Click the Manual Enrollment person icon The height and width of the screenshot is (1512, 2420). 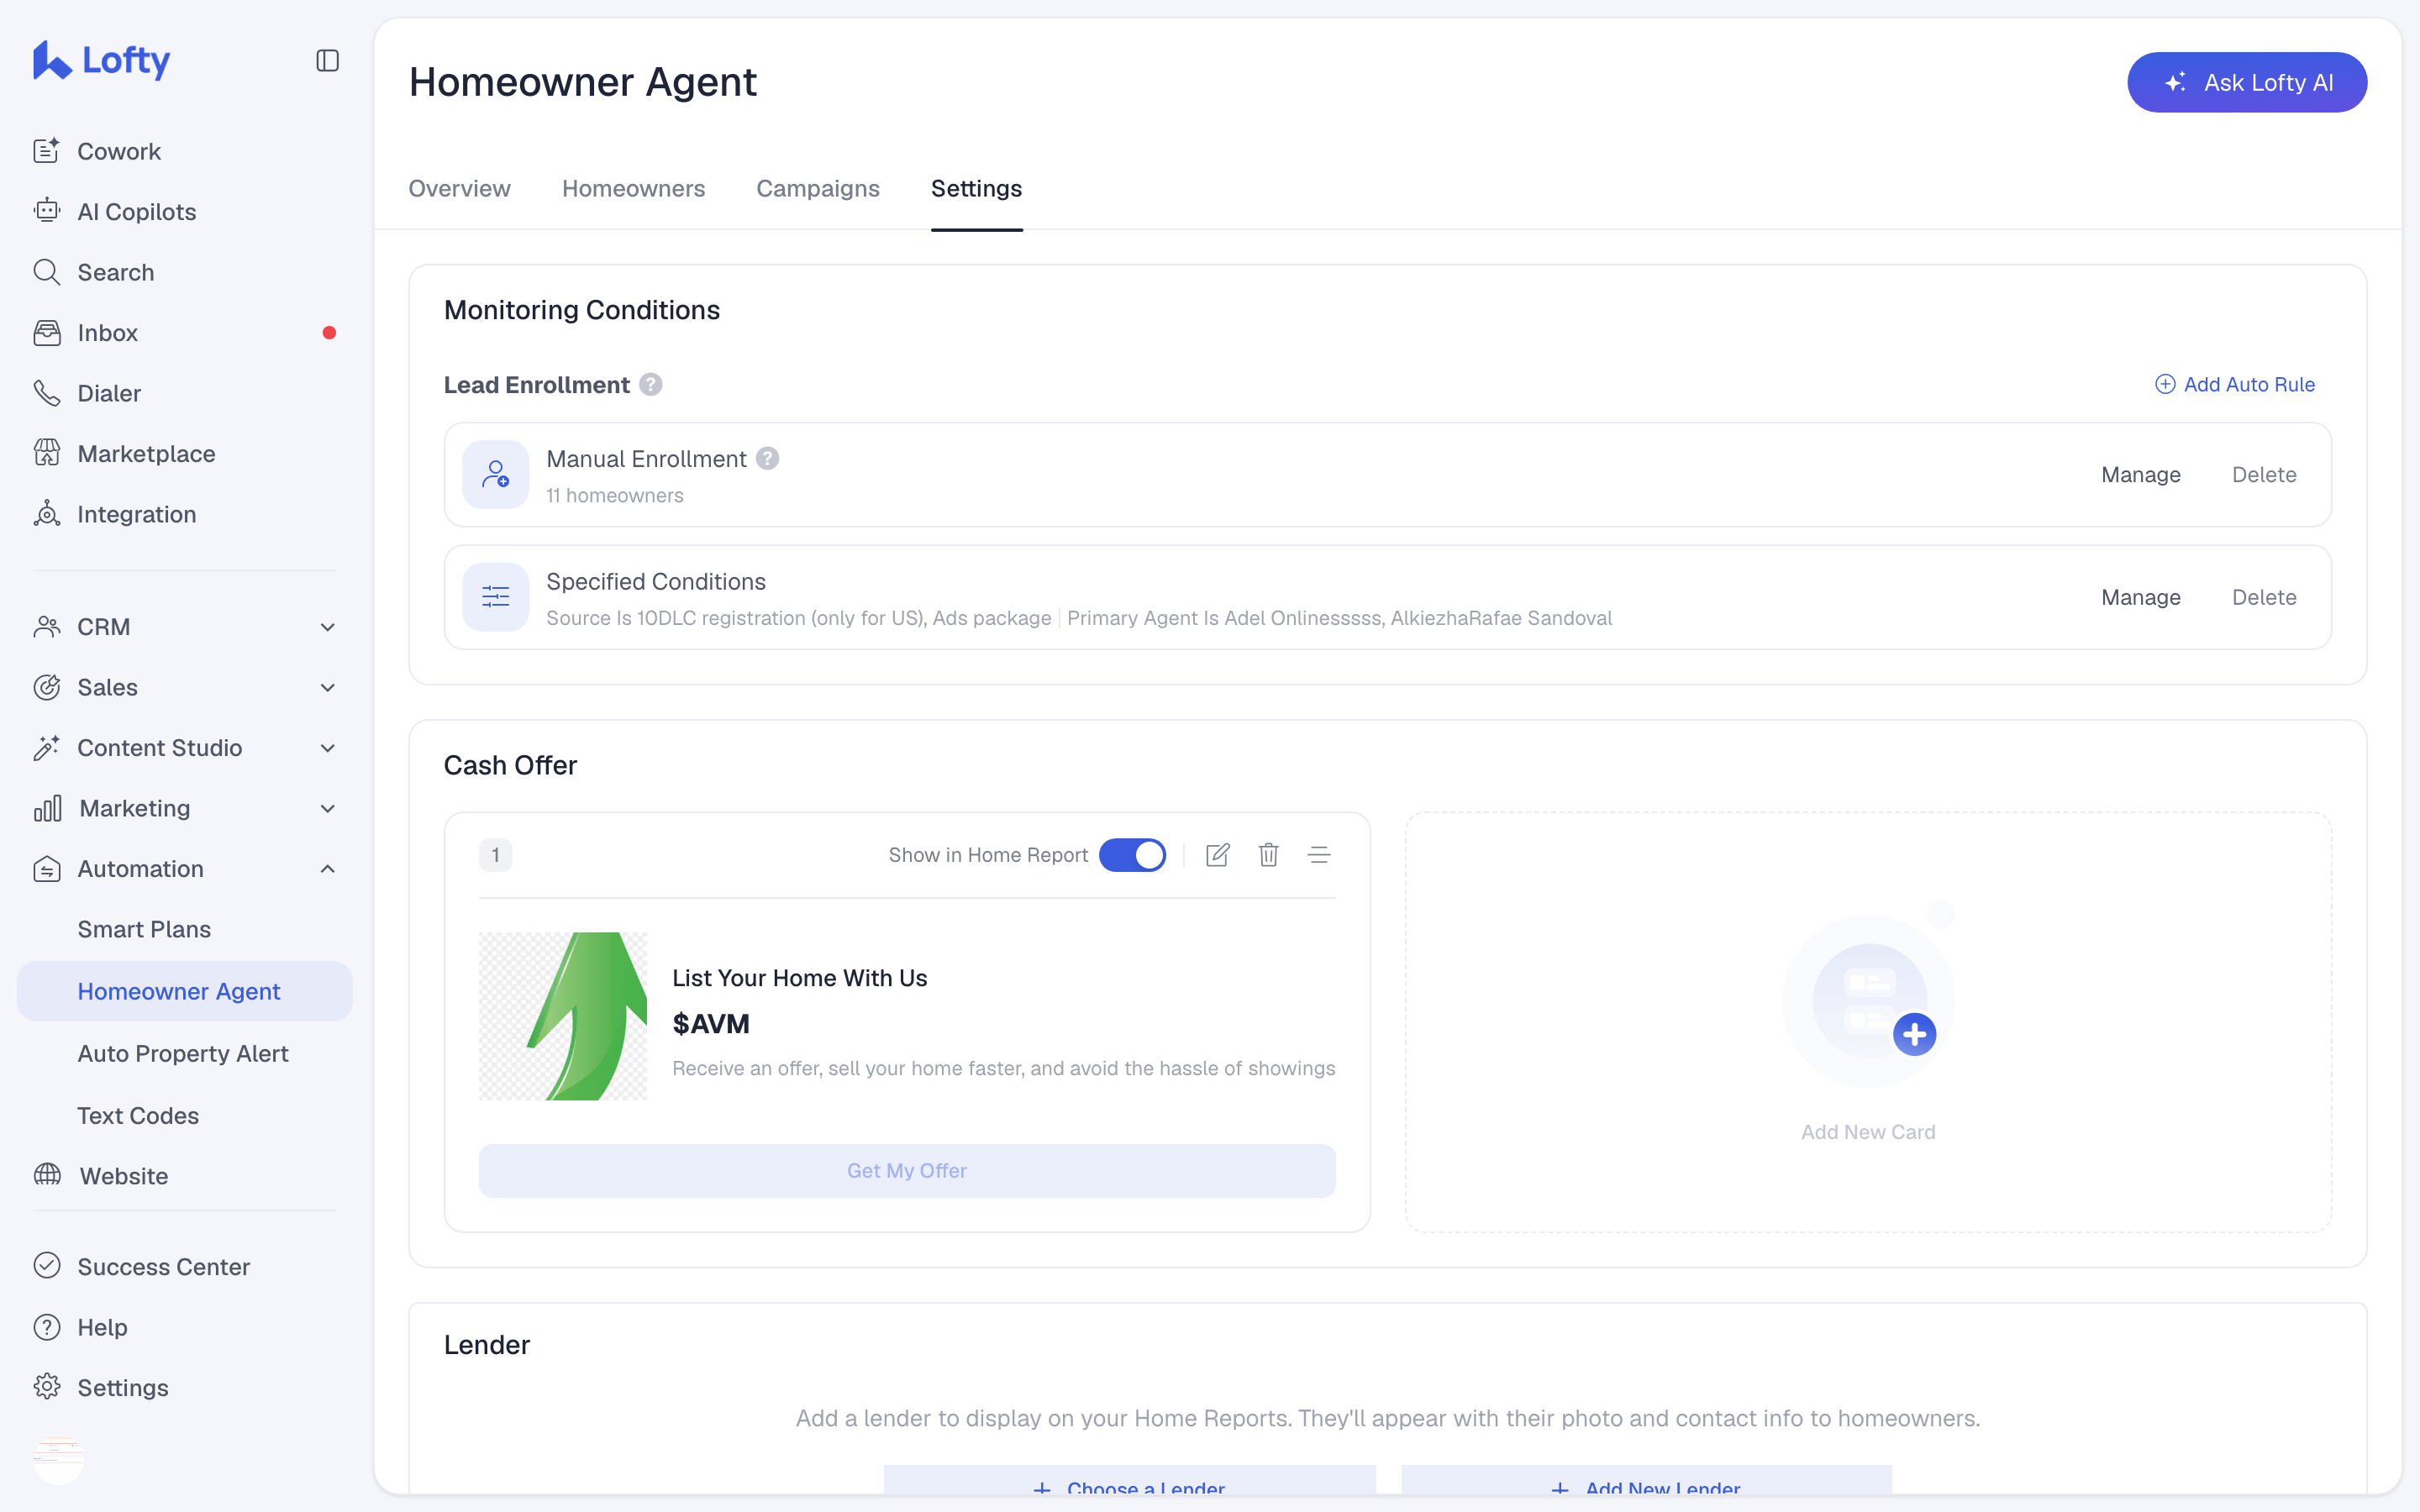point(495,474)
